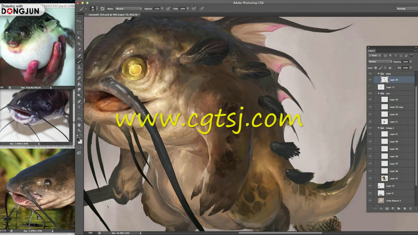Select the Brush tool in toolbox
418x235 pixels.
(x=79, y=61)
